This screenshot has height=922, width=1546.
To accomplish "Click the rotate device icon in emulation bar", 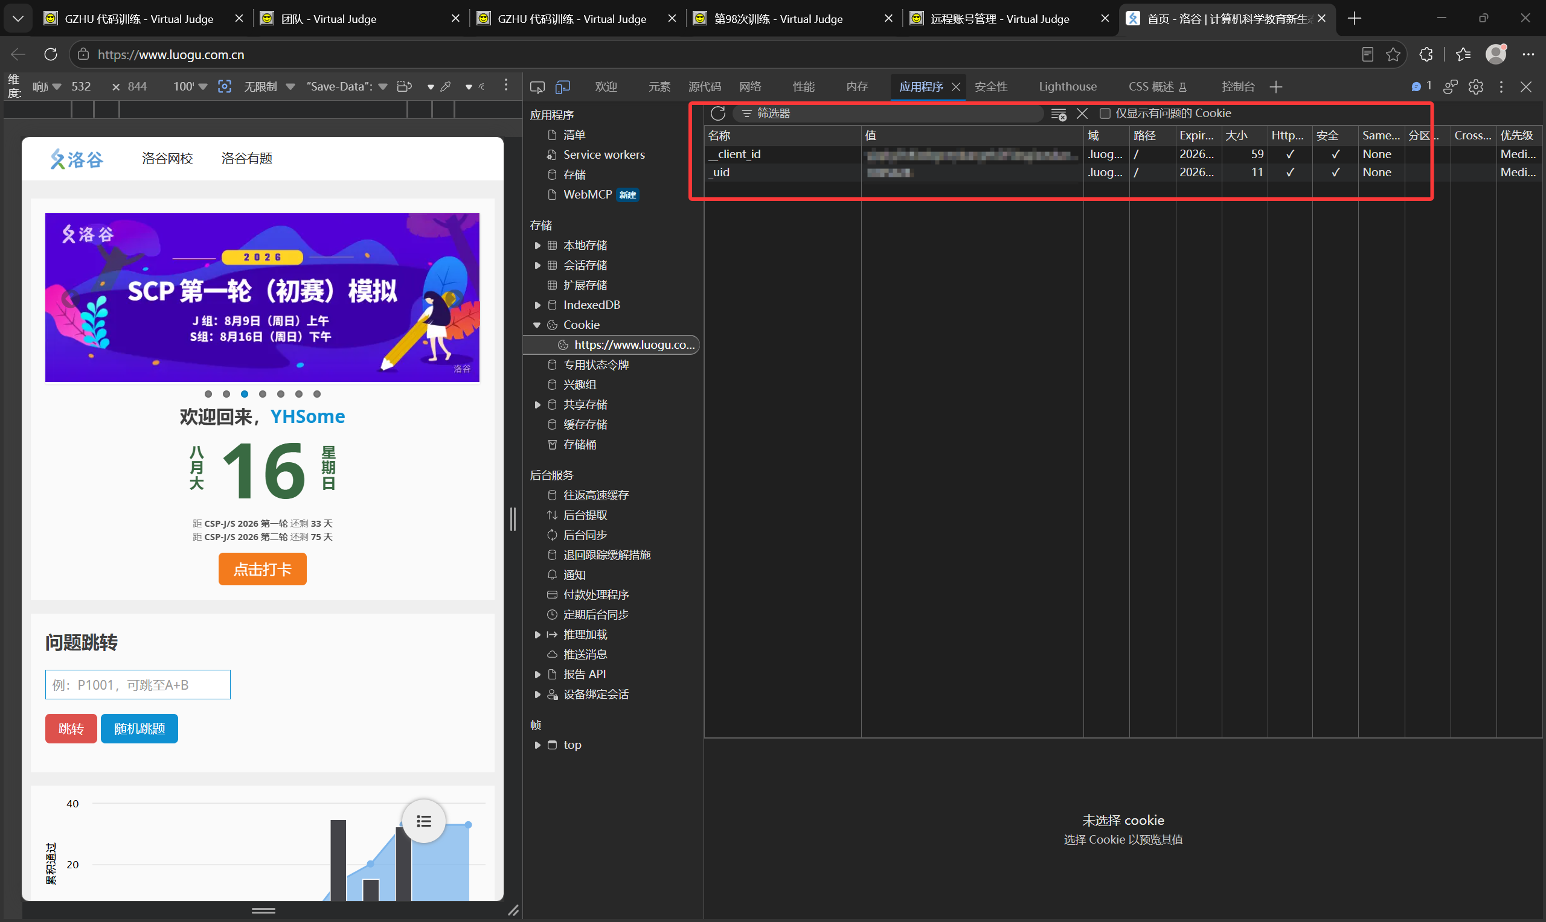I will click(x=404, y=86).
